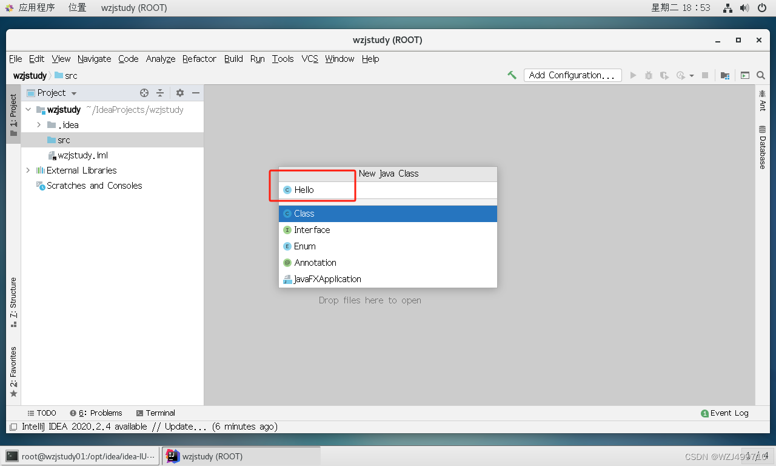The image size is (776, 466).
Task: Click src breadcrumb in navigation bar
Action: (66, 76)
